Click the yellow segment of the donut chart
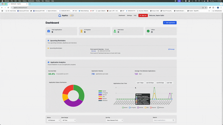The height and width of the screenshot is (125, 223). pyautogui.click(x=65, y=97)
